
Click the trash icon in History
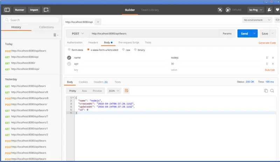coord(55,35)
